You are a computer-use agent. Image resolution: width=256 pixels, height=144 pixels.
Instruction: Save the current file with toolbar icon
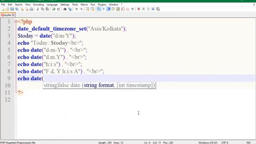tap(12, 9)
